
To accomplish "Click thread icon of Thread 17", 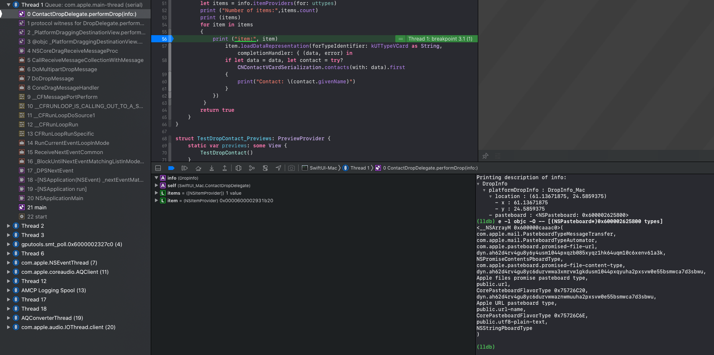I will click(x=16, y=300).
